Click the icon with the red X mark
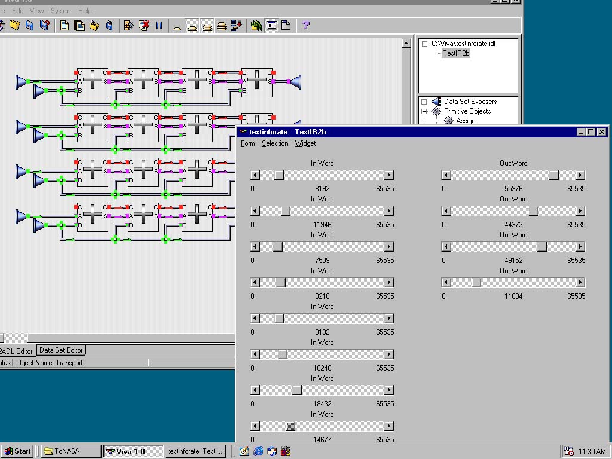The width and height of the screenshot is (612, 459). coord(144,26)
